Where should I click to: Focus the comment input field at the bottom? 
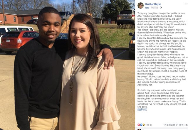[165, 129]
